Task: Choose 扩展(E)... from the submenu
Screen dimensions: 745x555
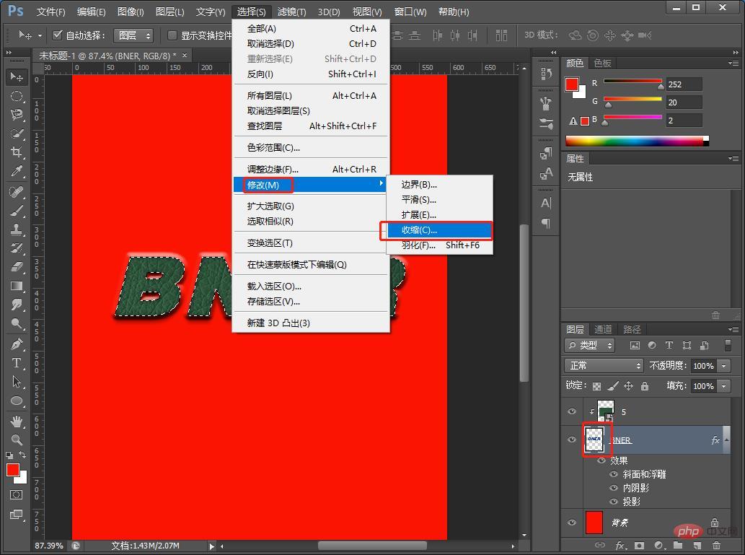Action: pyautogui.click(x=439, y=215)
